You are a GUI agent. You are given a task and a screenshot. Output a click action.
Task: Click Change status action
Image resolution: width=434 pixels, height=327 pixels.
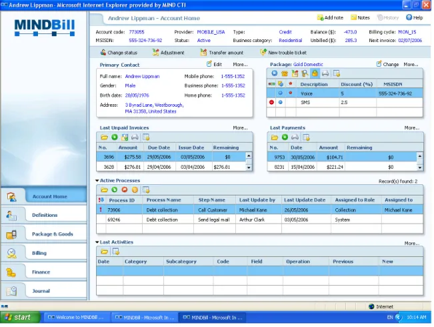(x=119, y=52)
